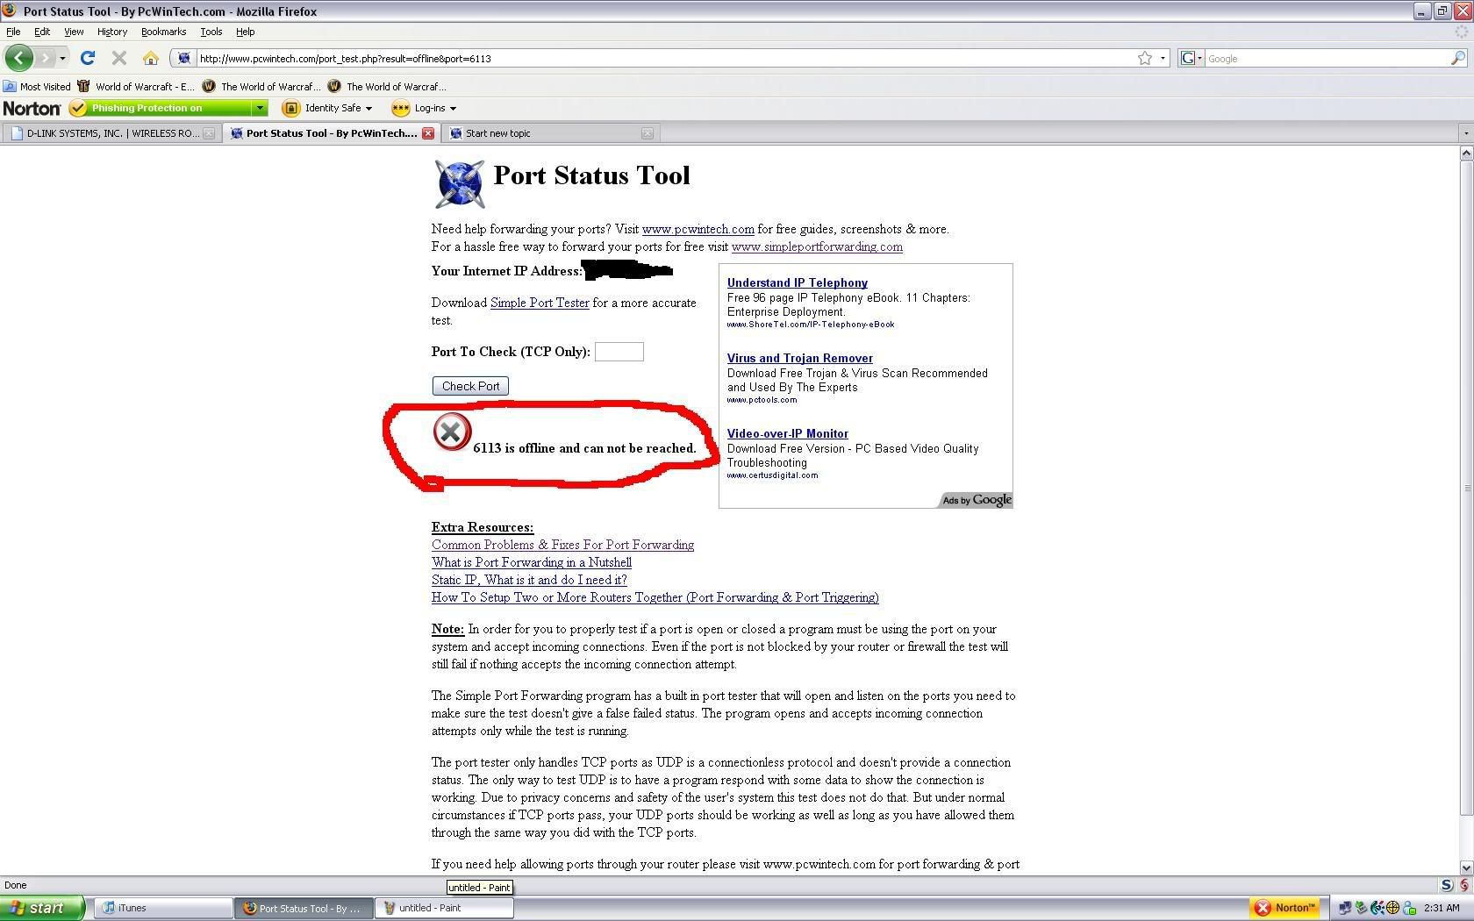Switch to the D-LINK SYSTEMS tab
The width and height of the screenshot is (1474, 921).
(111, 133)
